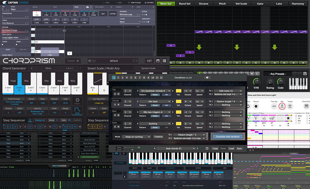Image resolution: width=310 pixels, height=189 pixels.
Task: Toggle the Sustain button in Step Sequencer
Action: pyautogui.click(x=77, y=120)
